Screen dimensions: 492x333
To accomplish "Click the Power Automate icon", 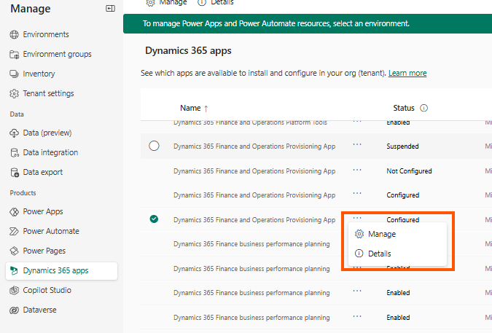I will coord(14,232).
